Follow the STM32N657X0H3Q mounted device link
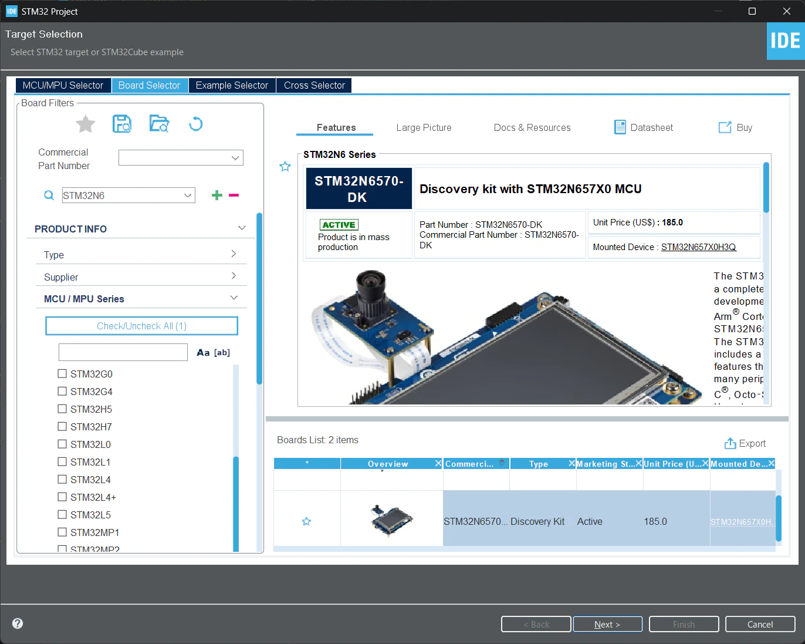The width and height of the screenshot is (805, 644). pyautogui.click(x=698, y=247)
